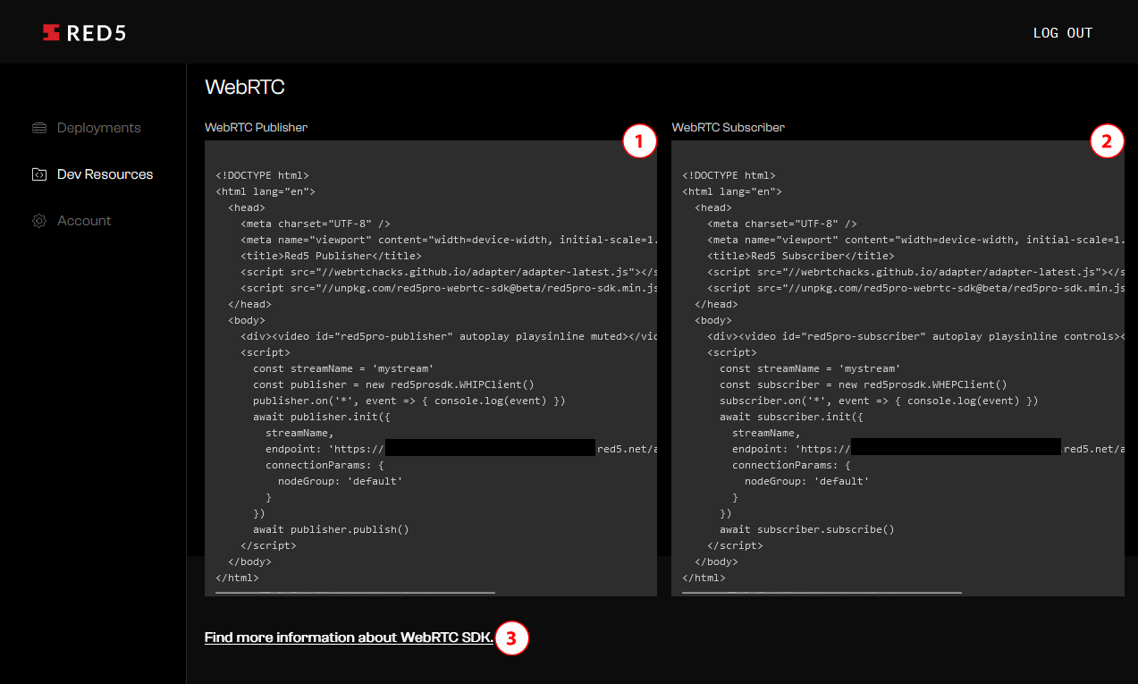This screenshot has width=1138, height=684.
Task: Click the Dev Resources code-folder icon
Action: [x=39, y=174]
